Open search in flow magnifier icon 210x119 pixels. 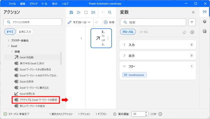[x=110, y=12]
